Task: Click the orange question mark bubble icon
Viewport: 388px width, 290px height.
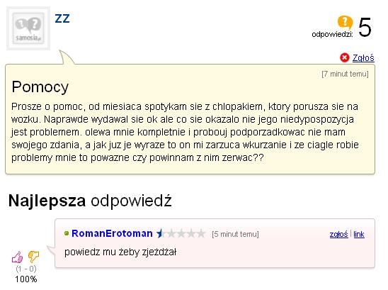Action: (345, 22)
